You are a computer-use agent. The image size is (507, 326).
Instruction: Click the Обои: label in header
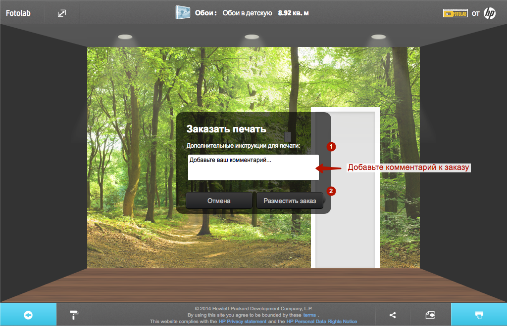(x=205, y=13)
